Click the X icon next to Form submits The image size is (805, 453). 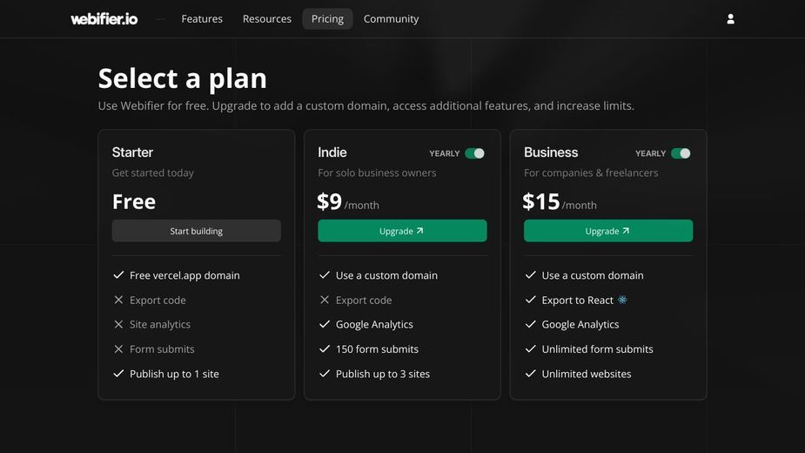[118, 349]
